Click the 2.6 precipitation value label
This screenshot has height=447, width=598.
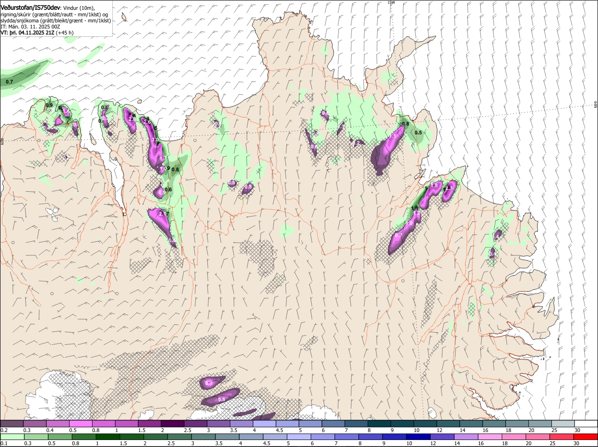147,122
